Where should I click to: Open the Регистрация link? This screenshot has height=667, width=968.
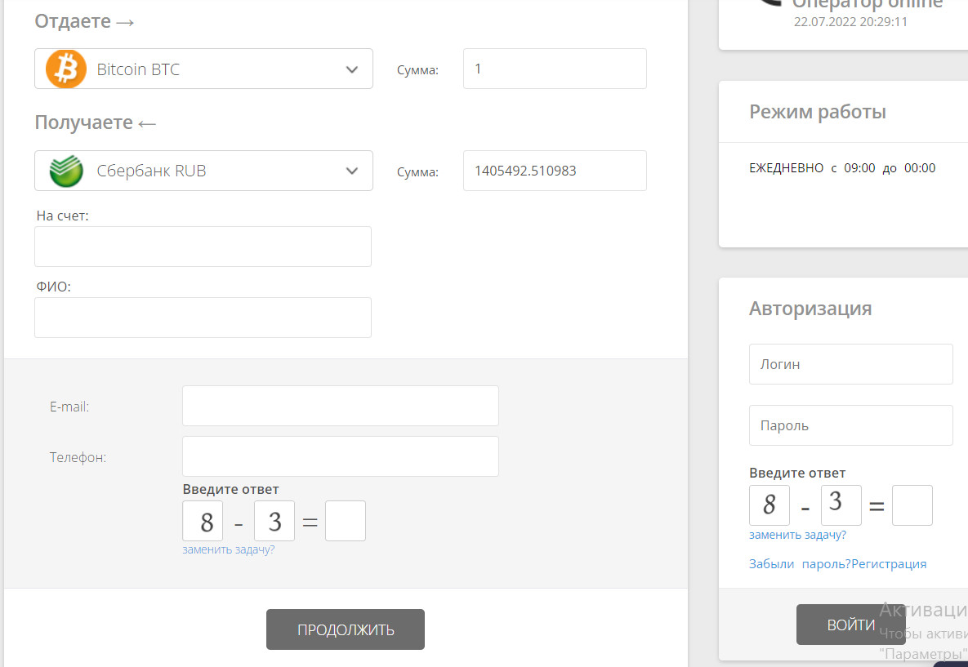(889, 564)
